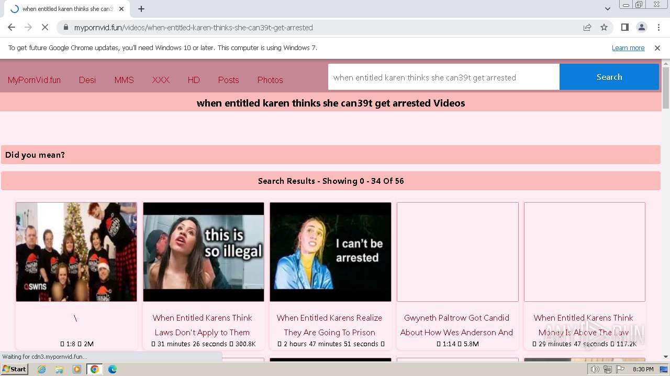Screen dimensions: 670x376
Task: Click '2 hours 47 minutes 51 seconds' duration text
Action: click(x=331, y=344)
